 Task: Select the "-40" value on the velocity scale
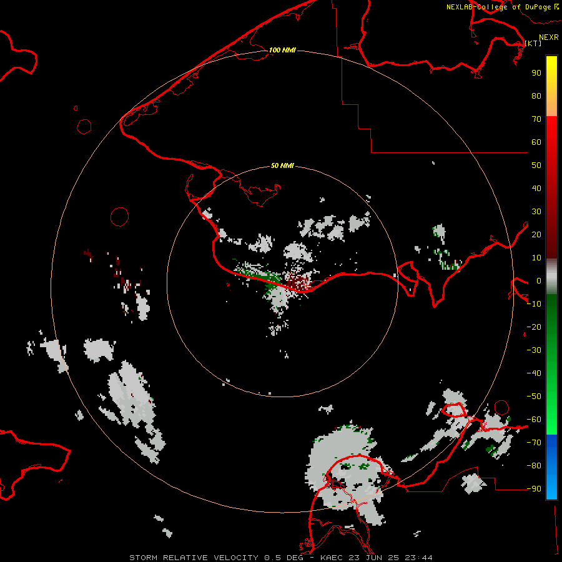[534, 373]
